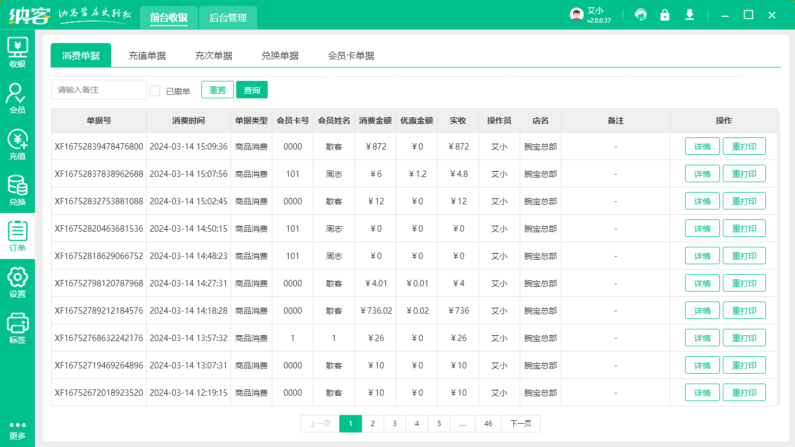Image resolution: width=795 pixels, height=447 pixels.
Task: View 详情 for order XF16752839478476800
Action: [x=702, y=146]
